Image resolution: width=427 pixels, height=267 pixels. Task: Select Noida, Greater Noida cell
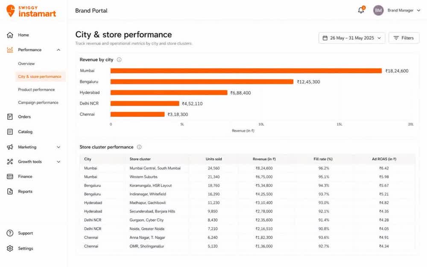[147, 229]
